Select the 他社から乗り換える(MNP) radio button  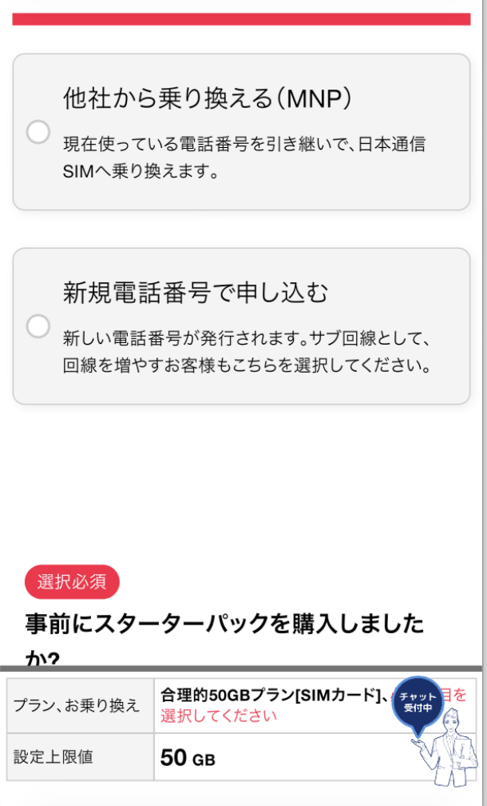pos(38,132)
